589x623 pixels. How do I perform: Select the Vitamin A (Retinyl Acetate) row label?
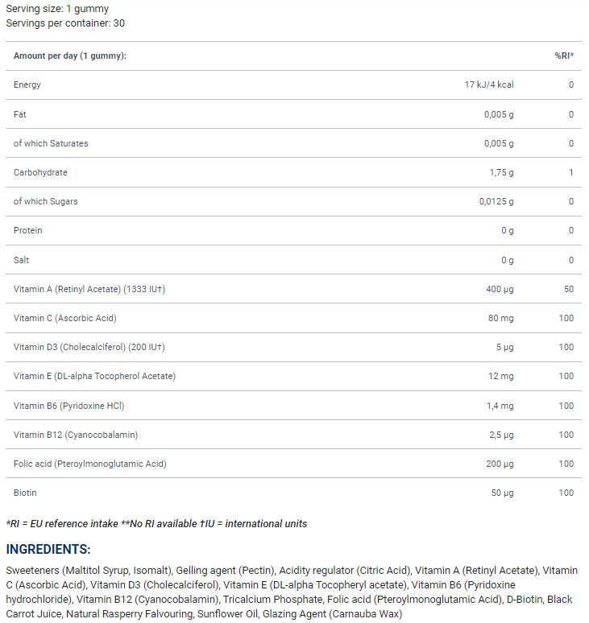click(89, 289)
